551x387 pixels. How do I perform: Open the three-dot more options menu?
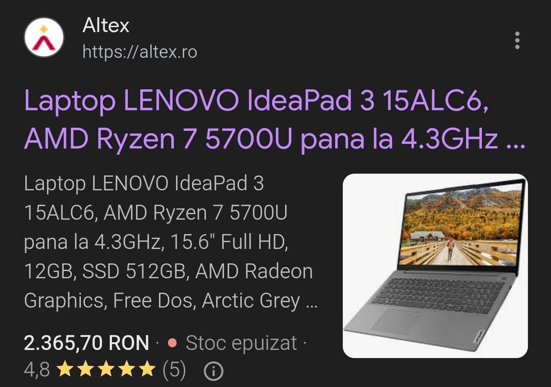pos(517,40)
